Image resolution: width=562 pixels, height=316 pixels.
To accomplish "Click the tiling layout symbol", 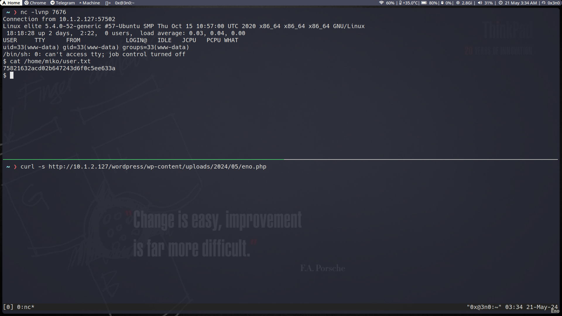I will click(x=108, y=3).
